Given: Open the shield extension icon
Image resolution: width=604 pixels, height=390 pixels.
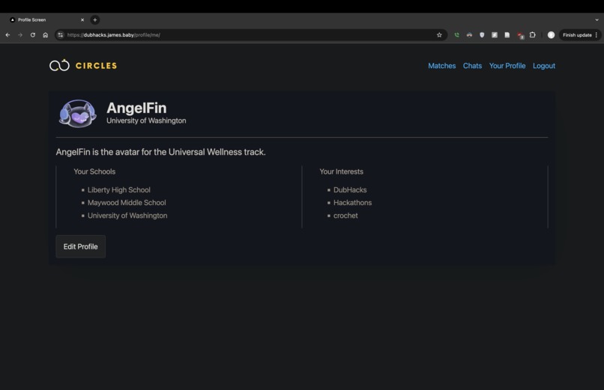Looking at the screenshot, I should [x=482, y=35].
